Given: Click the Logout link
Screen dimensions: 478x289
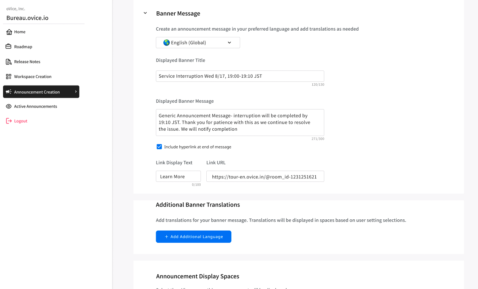Looking at the screenshot, I should coord(21,121).
